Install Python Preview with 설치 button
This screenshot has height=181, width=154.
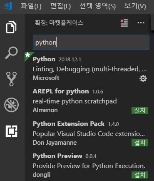coord(140,175)
